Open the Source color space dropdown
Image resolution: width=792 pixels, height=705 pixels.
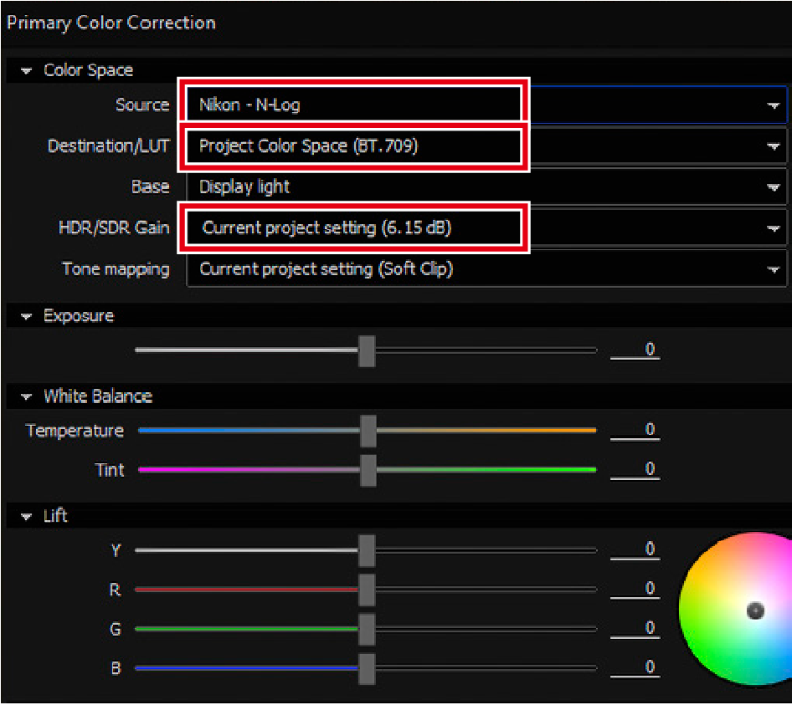click(486, 105)
